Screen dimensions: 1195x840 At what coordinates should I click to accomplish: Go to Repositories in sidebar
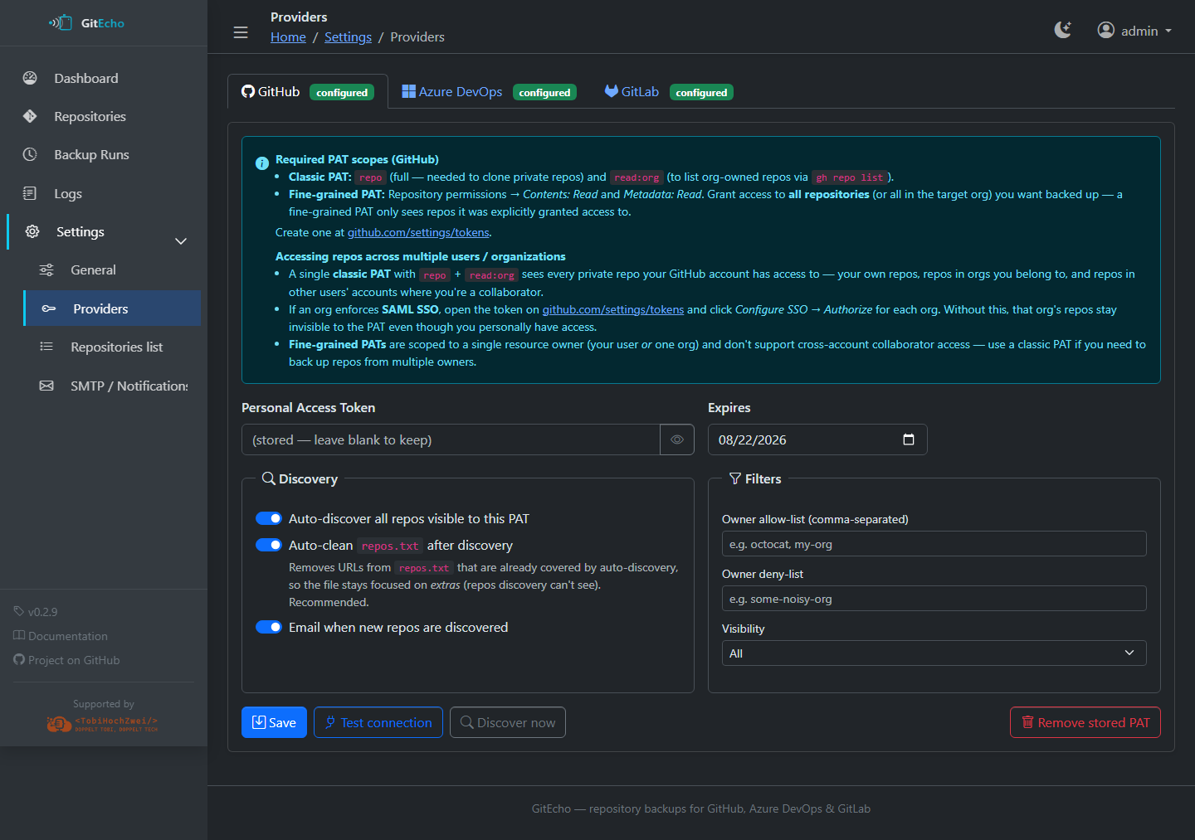(x=90, y=117)
